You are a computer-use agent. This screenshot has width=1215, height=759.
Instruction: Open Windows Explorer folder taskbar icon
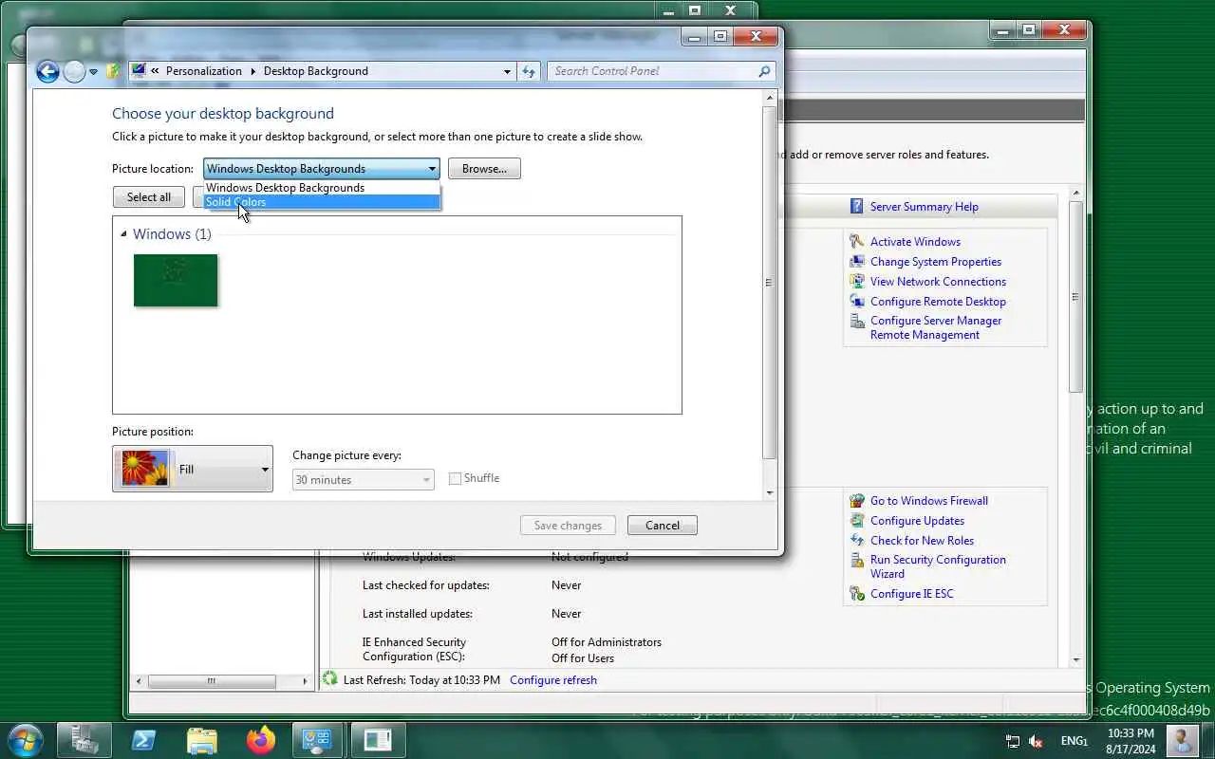202,740
